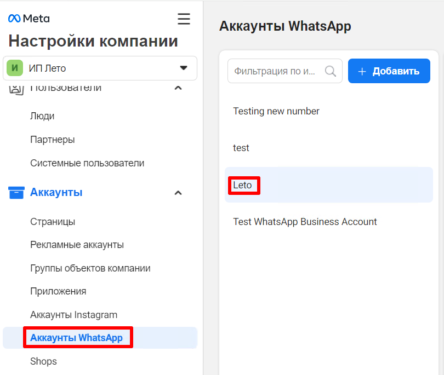Screen dimensions: 444x375
Task: Open Партнеры in the sidebar
Action: [53, 140]
